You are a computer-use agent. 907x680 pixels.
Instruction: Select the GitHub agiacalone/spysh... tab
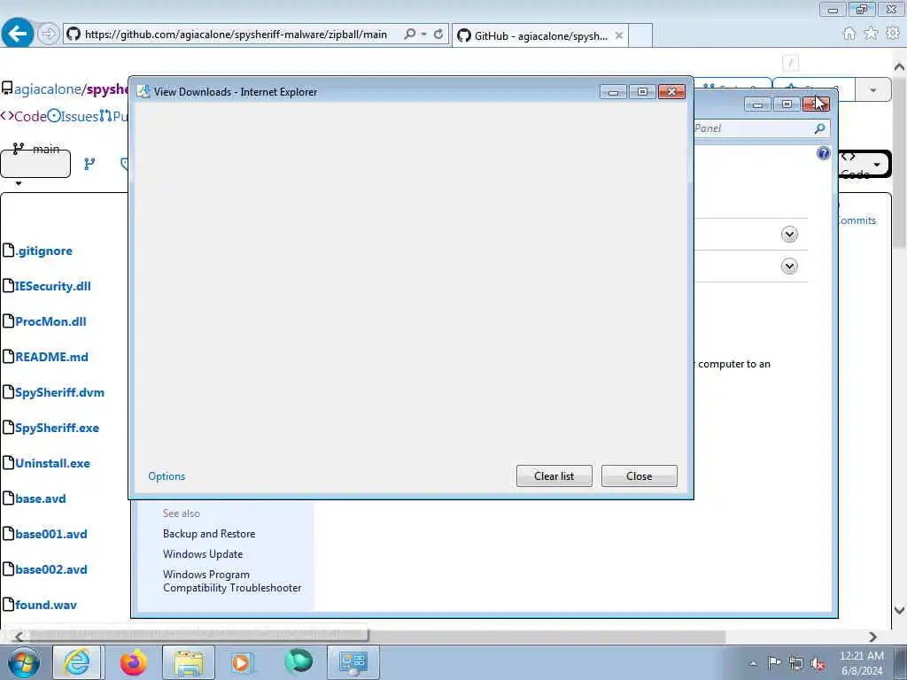(539, 35)
